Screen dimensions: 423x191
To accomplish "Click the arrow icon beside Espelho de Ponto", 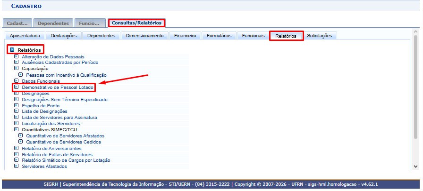I will point(16,105).
